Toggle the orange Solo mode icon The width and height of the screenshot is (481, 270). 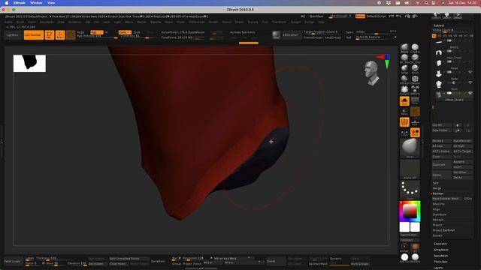tap(404, 101)
